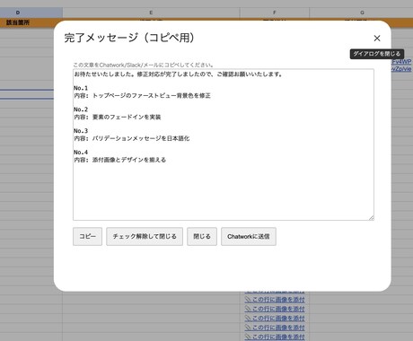Open the link ending in Fv4WP behind dialog
The height and width of the screenshot is (341, 413).
point(401,62)
